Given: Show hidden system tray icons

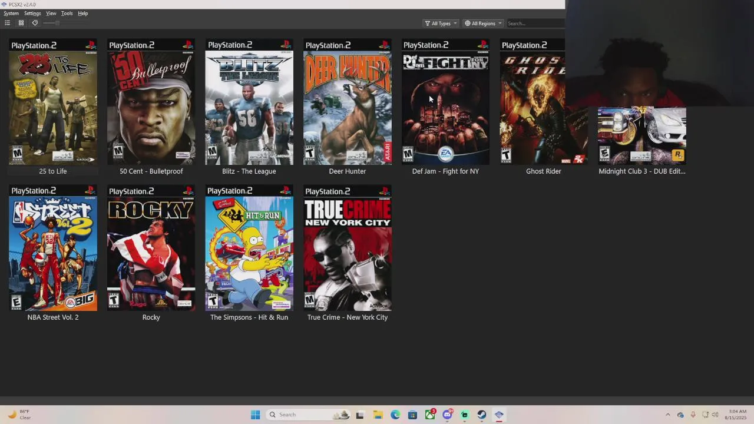Looking at the screenshot, I should coord(667,415).
